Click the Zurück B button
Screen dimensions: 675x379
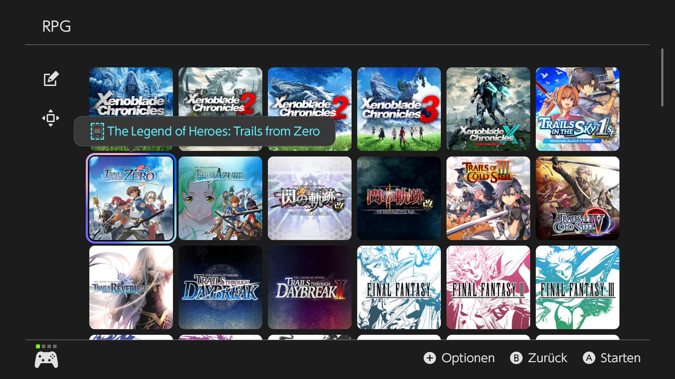539,358
